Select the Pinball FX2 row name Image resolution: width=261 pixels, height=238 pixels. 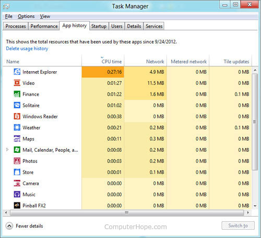tap(34, 206)
